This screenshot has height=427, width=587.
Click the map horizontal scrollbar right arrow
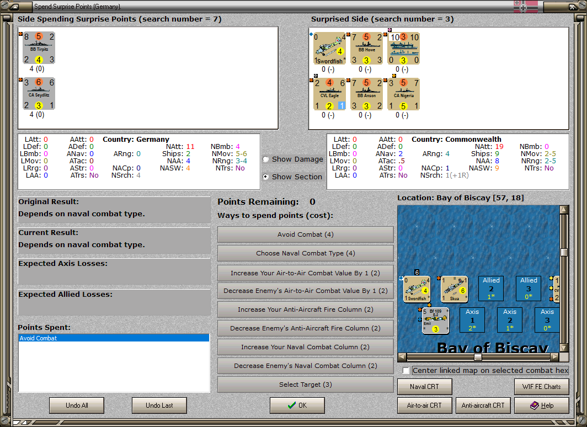555,357
